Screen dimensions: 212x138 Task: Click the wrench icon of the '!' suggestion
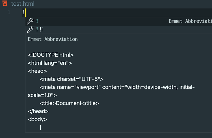[30, 21]
